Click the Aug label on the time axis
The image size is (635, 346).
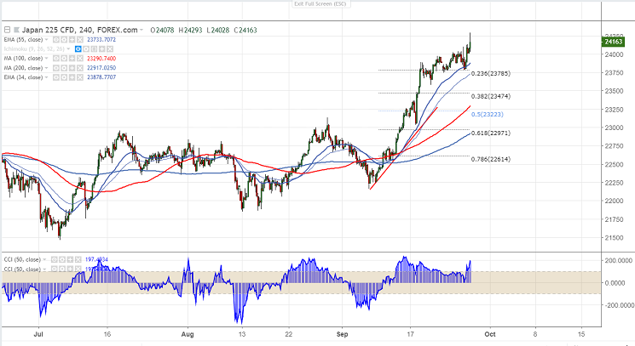click(188, 334)
